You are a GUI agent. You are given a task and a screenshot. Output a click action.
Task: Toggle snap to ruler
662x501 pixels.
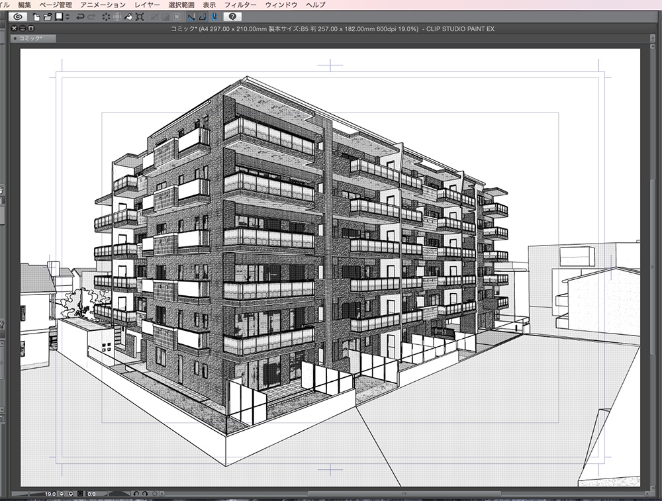point(191,18)
